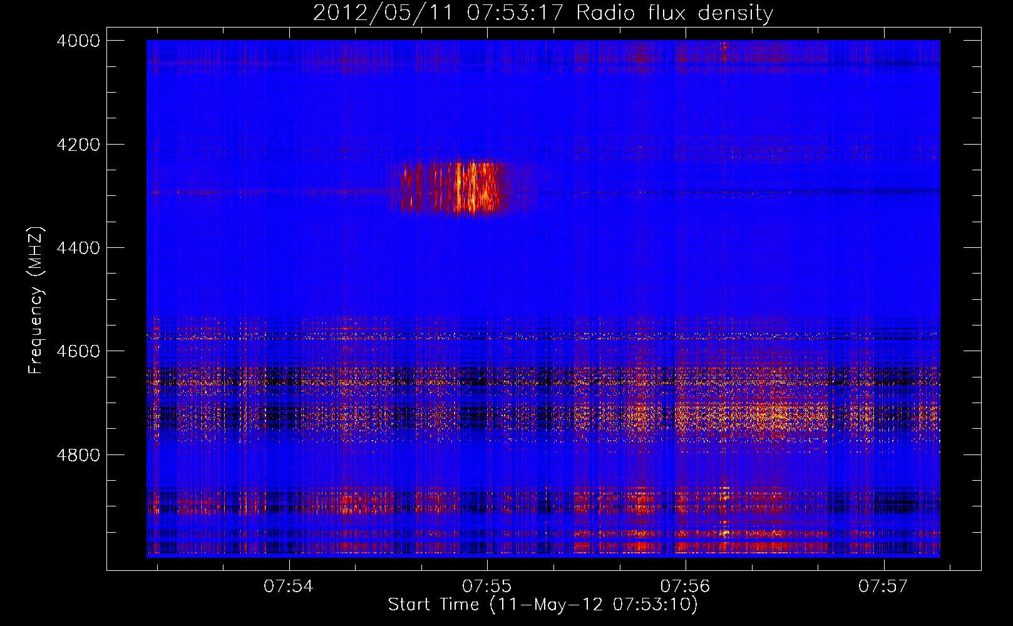Click the 07:57 time axis label
The height and width of the screenshot is (626, 1013).
tap(883, 587)
